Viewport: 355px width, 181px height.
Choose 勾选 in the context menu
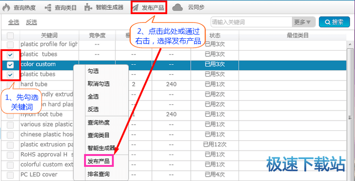coord(101,71)
